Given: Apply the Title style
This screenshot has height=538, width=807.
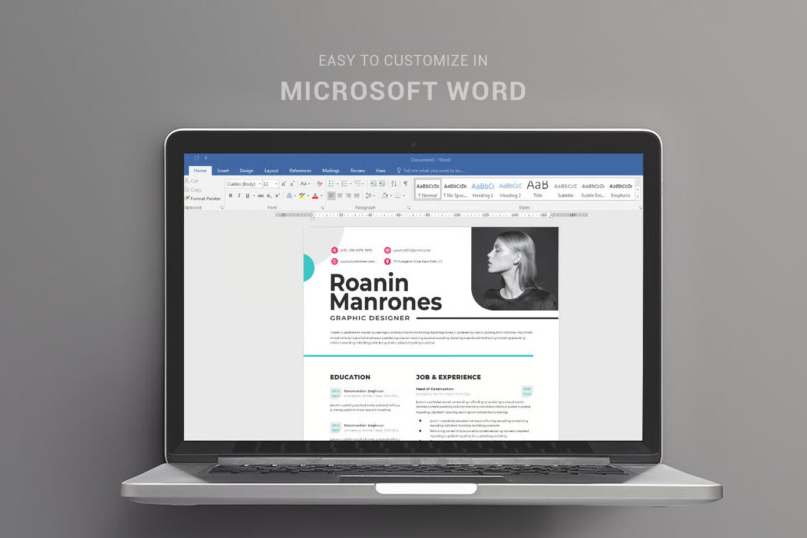Looking at the screenshot, I should tap(538, 190).
